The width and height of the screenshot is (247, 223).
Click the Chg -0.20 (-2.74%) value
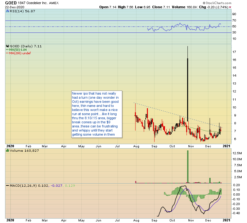pos(214,7)
